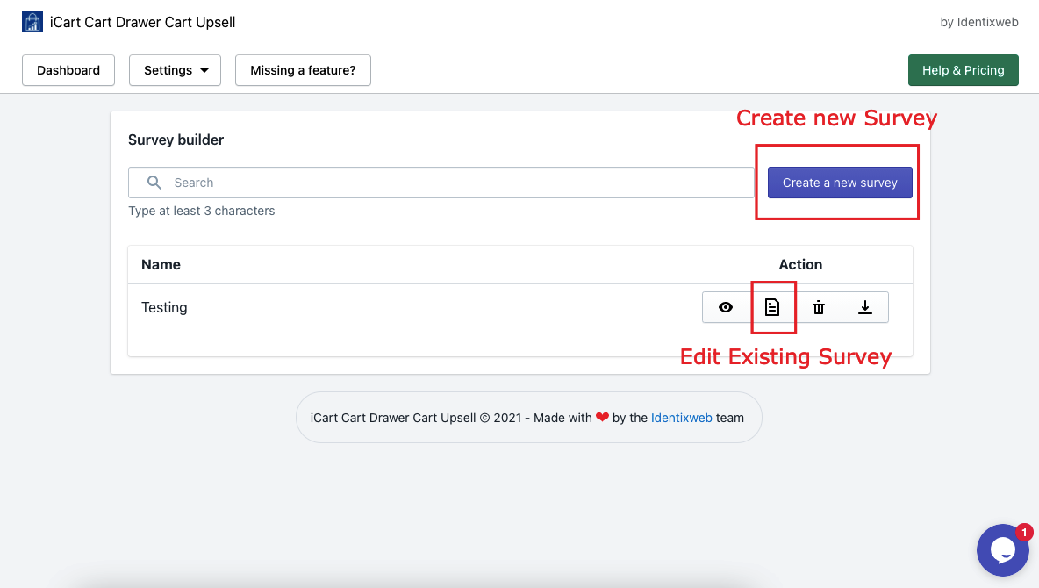Open the Missing a feature? page
The height and width of the screenshot is (588, 1039).
tap(303, 70)
